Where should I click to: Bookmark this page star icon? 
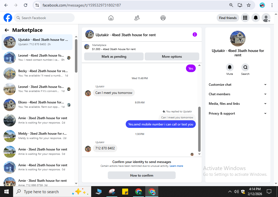tap(249, 5)
